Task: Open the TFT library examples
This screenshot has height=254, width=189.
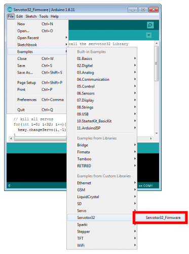Action: coord(102,239)
